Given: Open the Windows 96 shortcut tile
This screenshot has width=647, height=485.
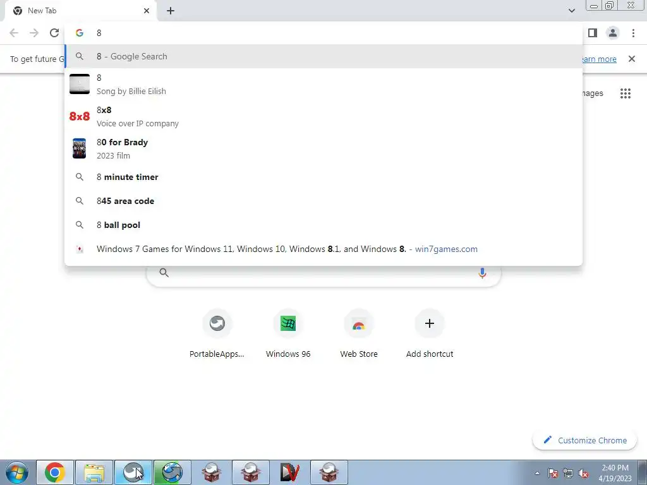Looking at the screenshot, I should [x=288, y=333].
